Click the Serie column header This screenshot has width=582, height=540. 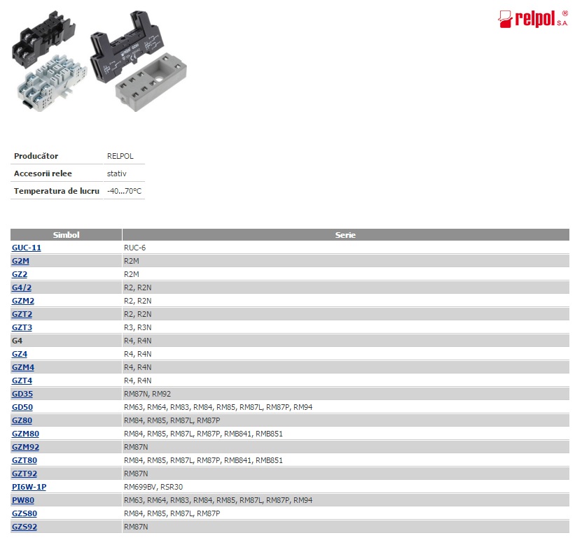pyautogui.click(x=345, y=234)
